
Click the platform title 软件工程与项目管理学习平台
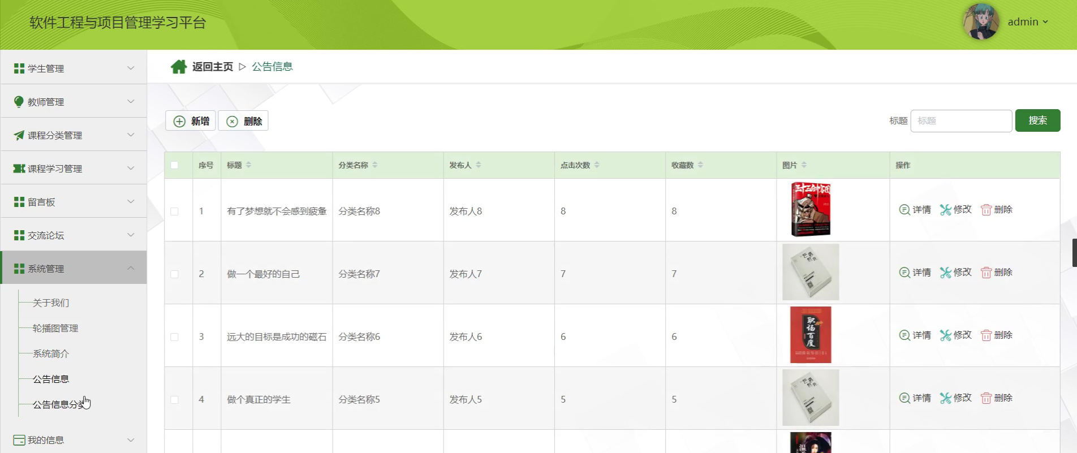[118, 23]
